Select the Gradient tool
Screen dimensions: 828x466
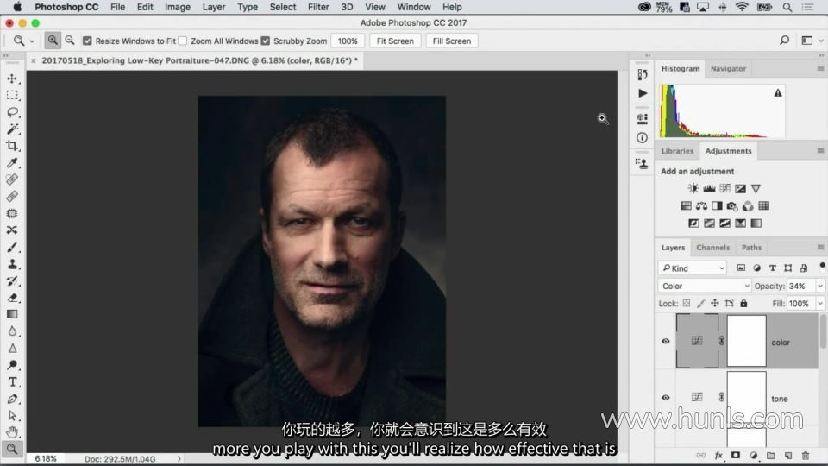pyautogui.click(x=12, y=314)
